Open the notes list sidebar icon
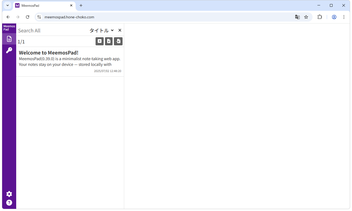 (x=9, y=39)
